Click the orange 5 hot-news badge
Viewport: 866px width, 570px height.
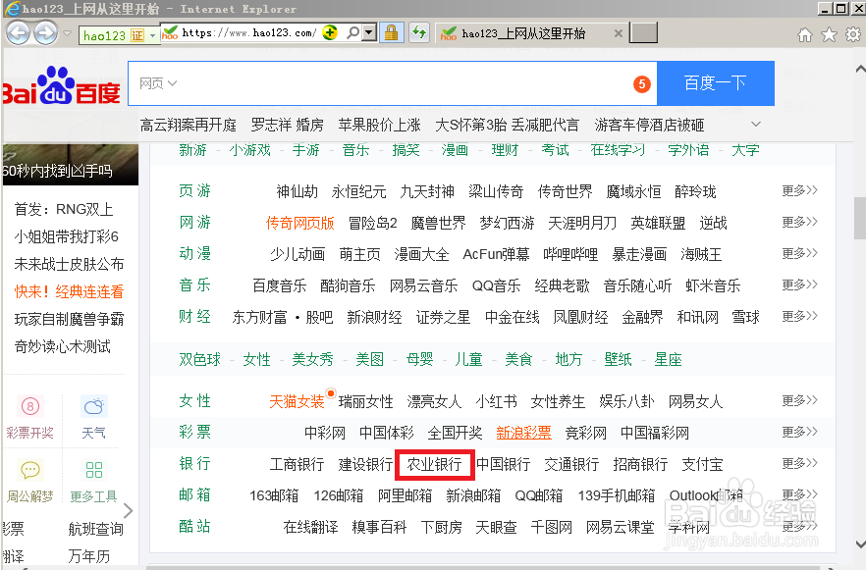[x=642, y=83]
